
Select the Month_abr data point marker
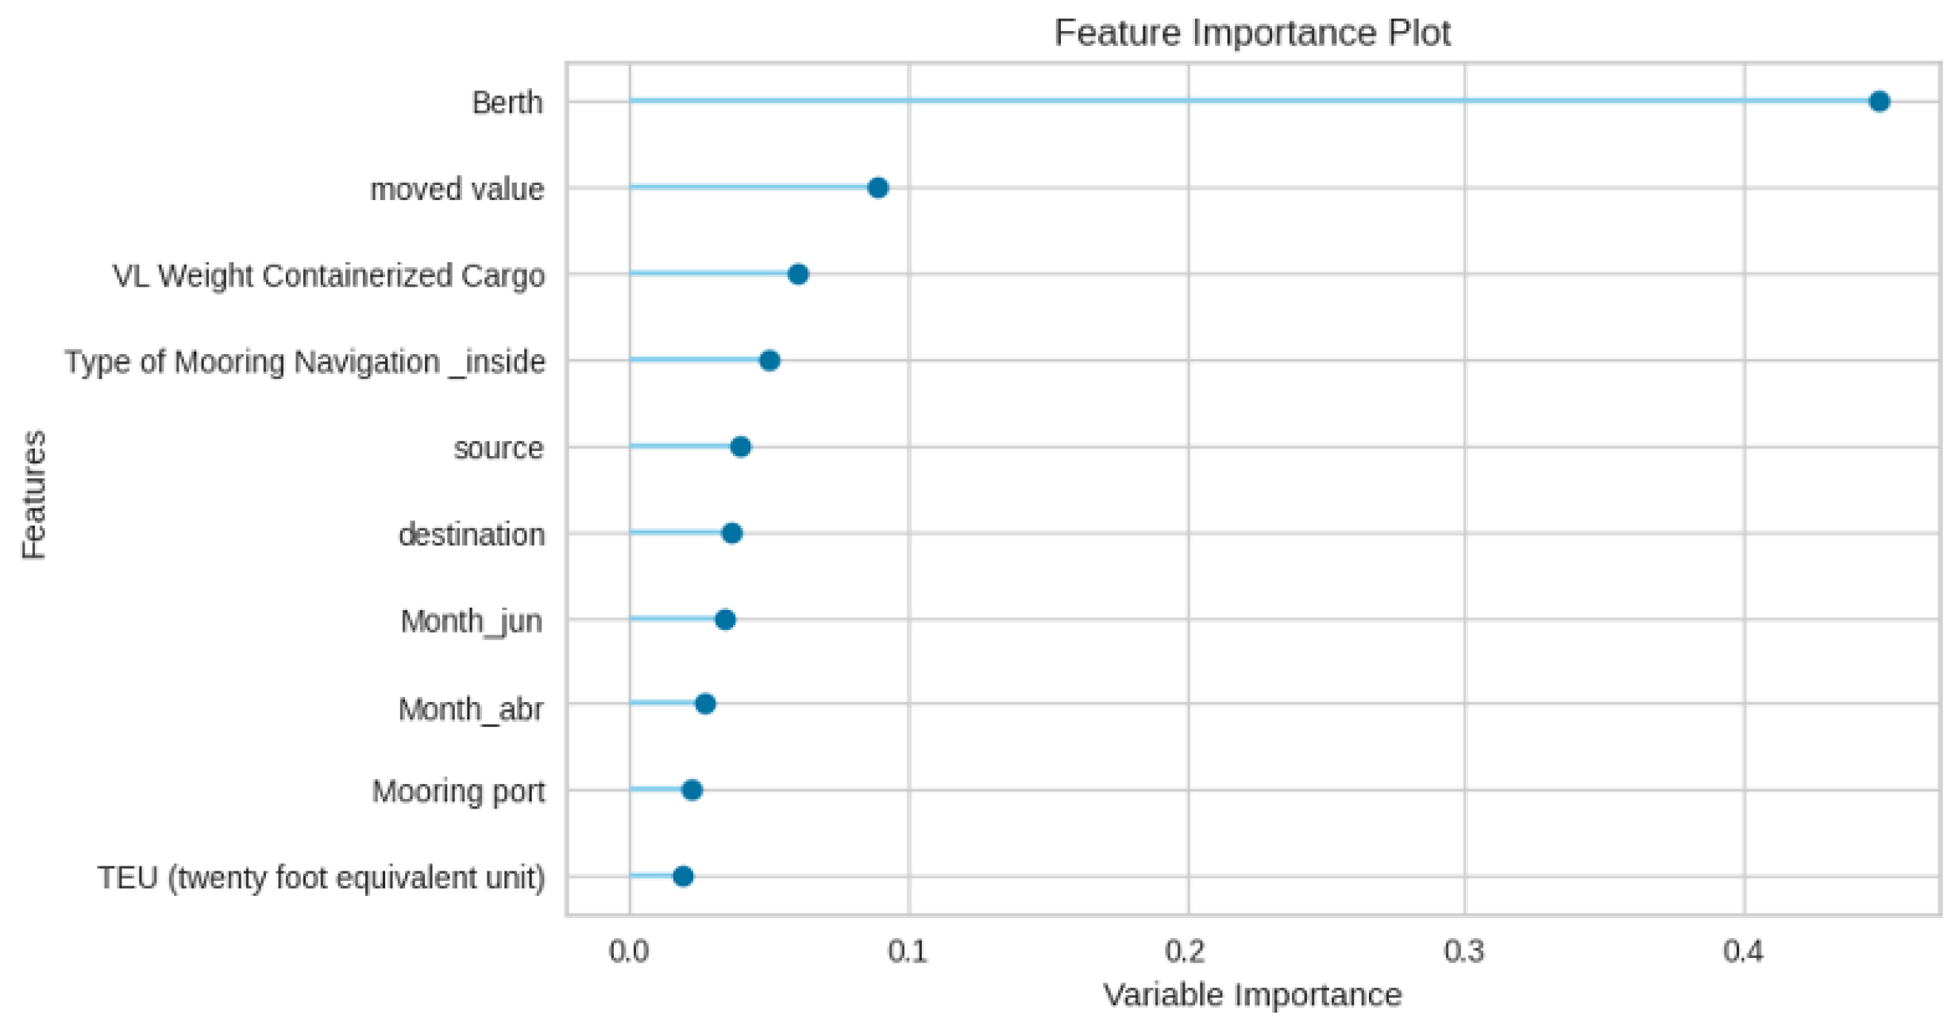pyautogui.click(x=705, y=705)
